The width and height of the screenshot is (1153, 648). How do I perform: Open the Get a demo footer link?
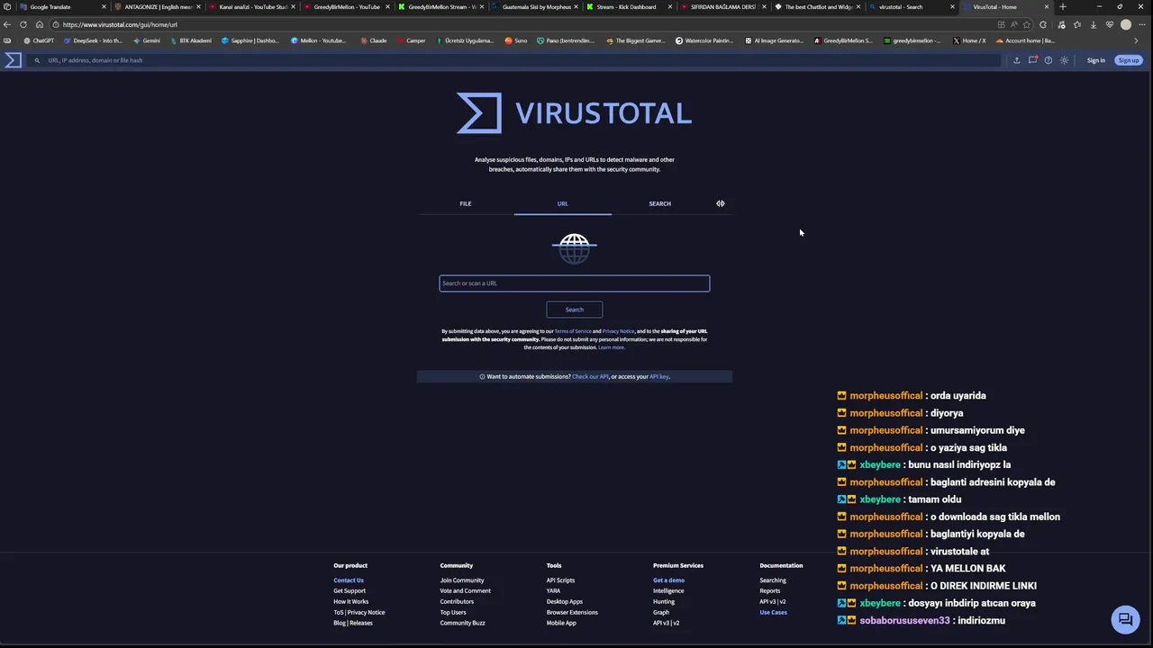(669, 580)
